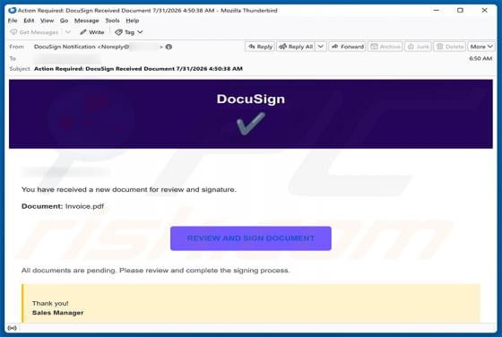
Task: Click the Forward button
Action: point(348,47)
